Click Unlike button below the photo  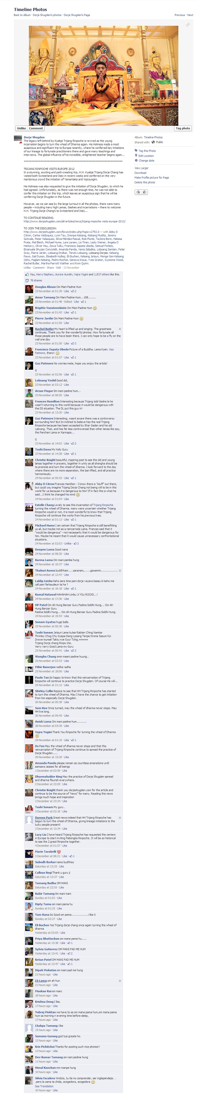(x=21, y=128)
